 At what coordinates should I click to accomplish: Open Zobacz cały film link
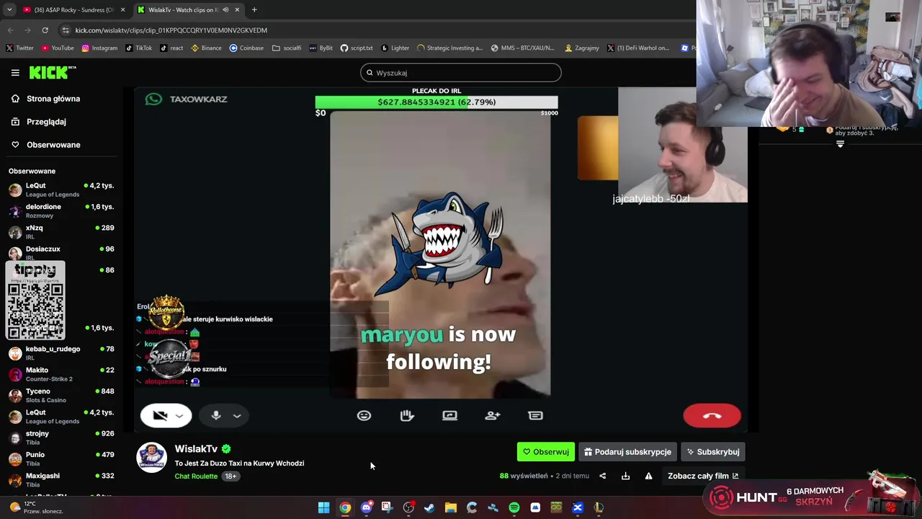(x=703, y=476)
